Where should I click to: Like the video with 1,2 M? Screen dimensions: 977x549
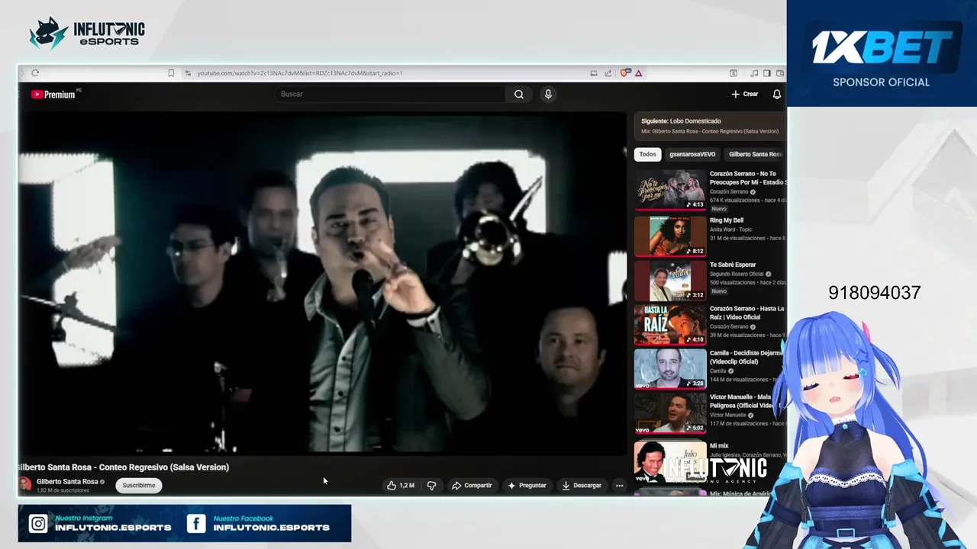coord(401,485)
